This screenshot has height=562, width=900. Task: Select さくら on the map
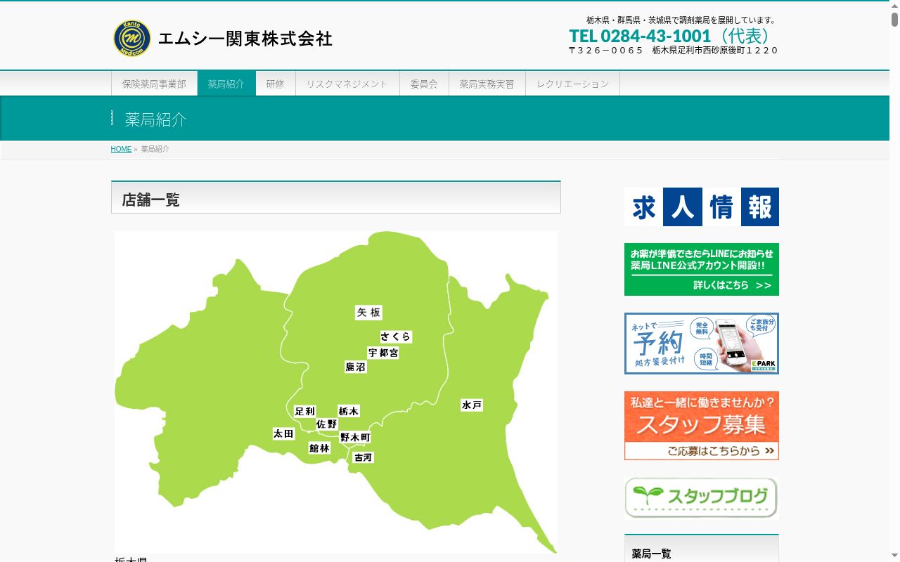click(x=396, y=336)
